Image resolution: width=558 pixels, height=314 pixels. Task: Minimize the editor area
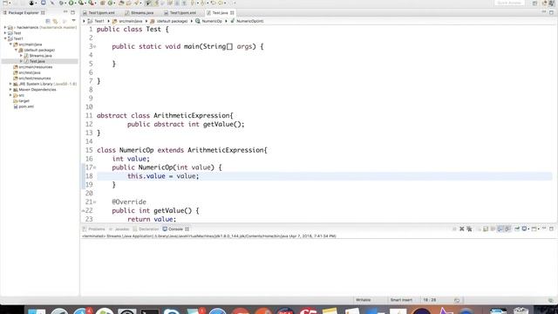[x=544, y=12]
